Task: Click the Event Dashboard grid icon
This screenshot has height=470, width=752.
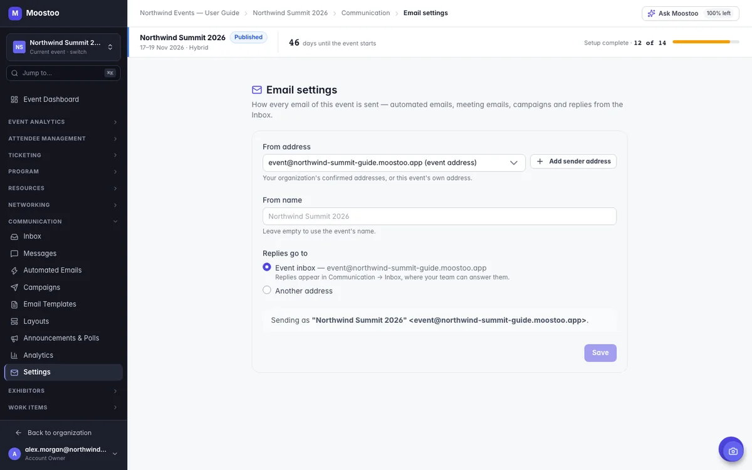Action: [14, 100]
